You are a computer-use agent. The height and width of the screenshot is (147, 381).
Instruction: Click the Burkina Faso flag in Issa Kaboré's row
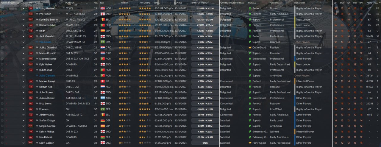tap(103, 137)
